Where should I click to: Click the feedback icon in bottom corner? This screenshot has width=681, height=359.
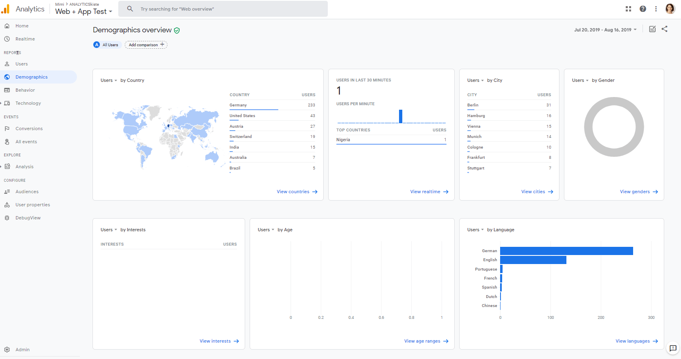[673, 348]
